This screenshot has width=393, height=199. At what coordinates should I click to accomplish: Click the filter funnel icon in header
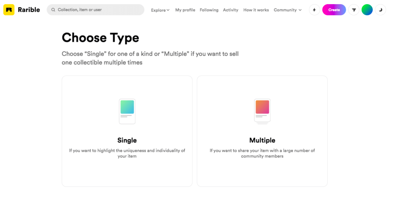point(353,10)
